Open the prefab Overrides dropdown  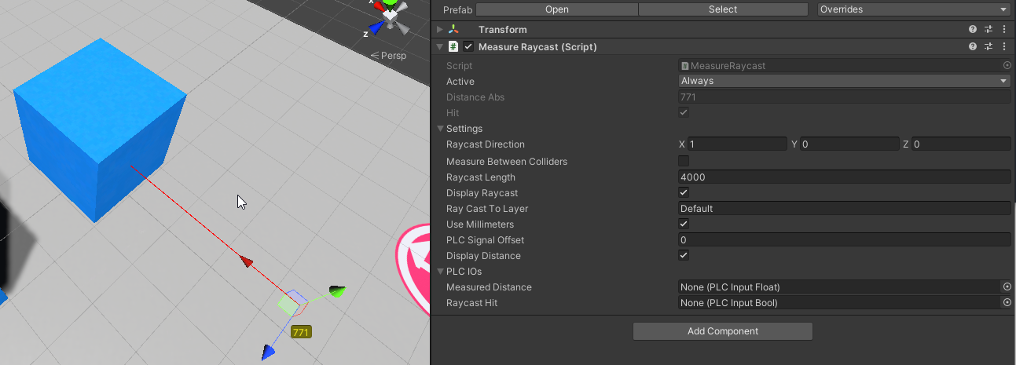click(913, 9)
